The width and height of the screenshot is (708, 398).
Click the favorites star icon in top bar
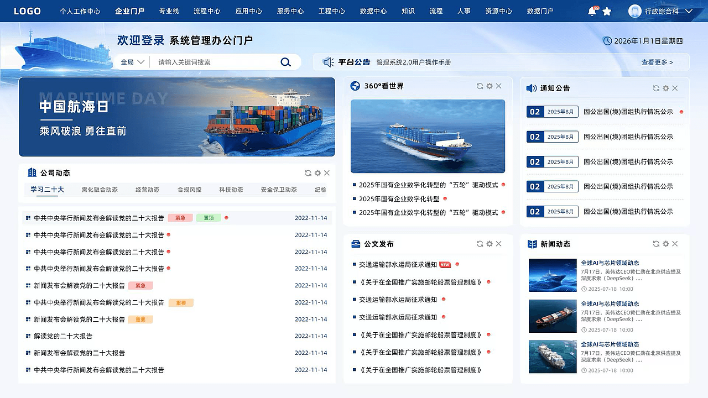click(x=607, y=11)
